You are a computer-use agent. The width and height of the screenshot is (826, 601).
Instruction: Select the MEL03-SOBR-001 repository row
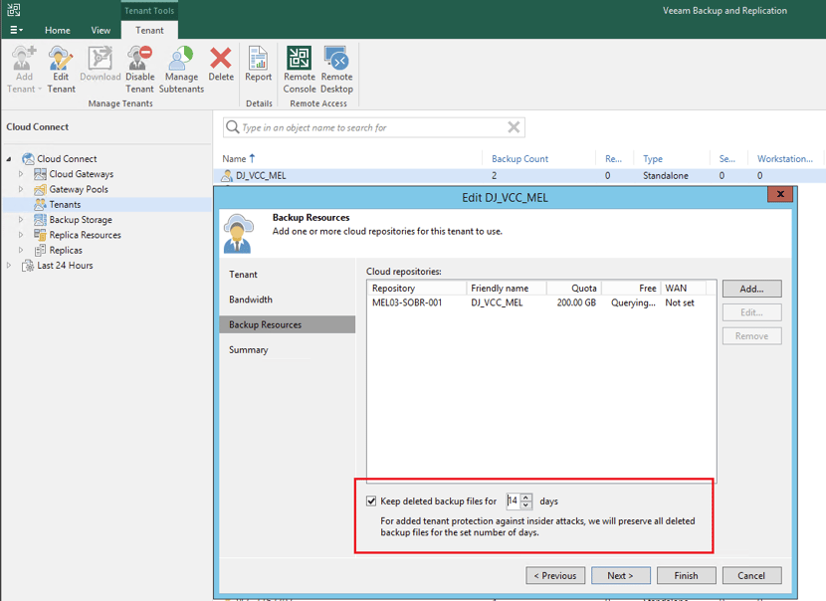[541, 302]
